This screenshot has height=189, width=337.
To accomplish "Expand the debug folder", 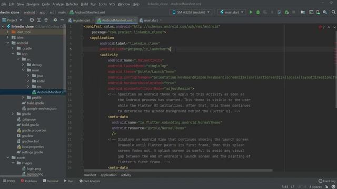I will [23, 65].
